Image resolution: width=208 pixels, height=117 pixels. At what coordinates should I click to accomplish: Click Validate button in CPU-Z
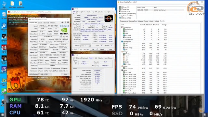coord(102,49)
